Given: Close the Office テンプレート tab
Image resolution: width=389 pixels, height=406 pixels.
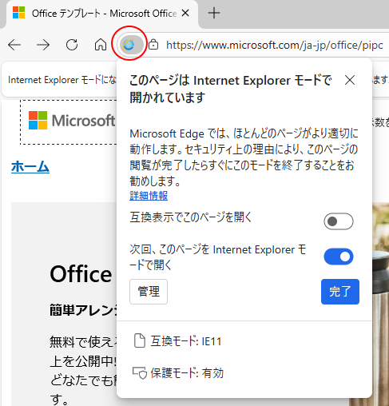Looking at the screenshot, I should 185,13.
